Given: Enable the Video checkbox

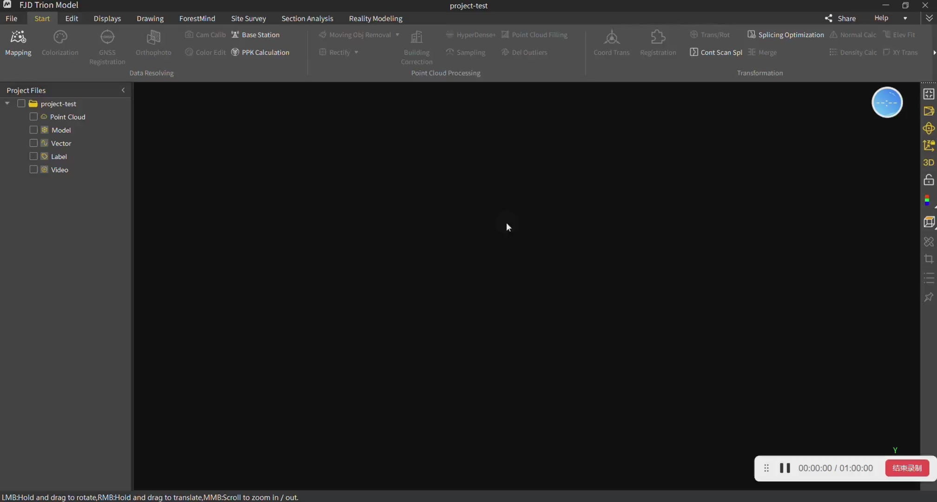Looking at the screenshot, I should [33, 170].
